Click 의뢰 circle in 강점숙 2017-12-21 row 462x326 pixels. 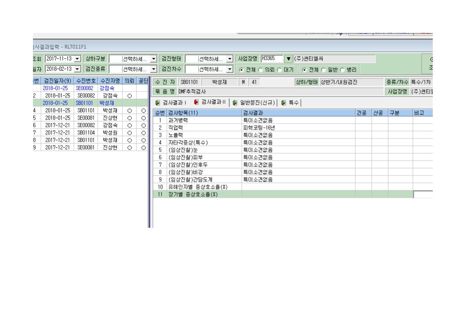click(129, 125)
